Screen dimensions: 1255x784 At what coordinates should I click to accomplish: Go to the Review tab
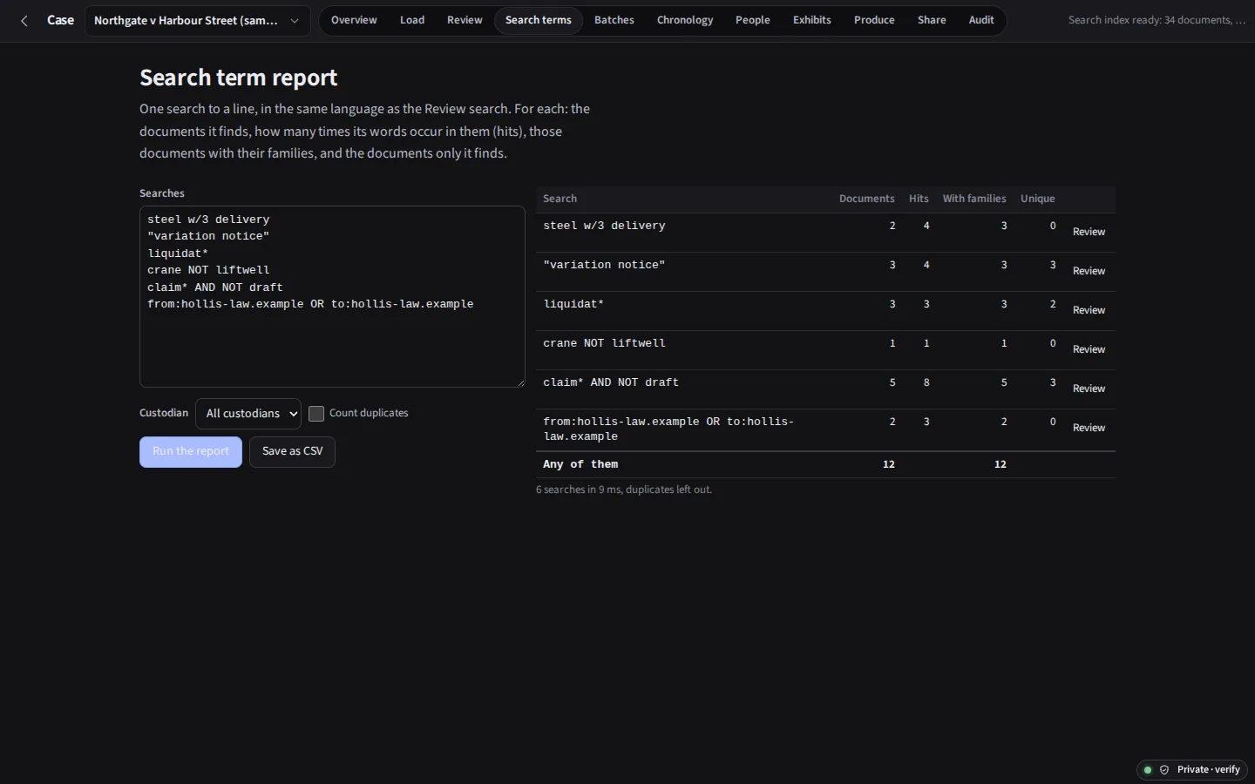(465, 20)
